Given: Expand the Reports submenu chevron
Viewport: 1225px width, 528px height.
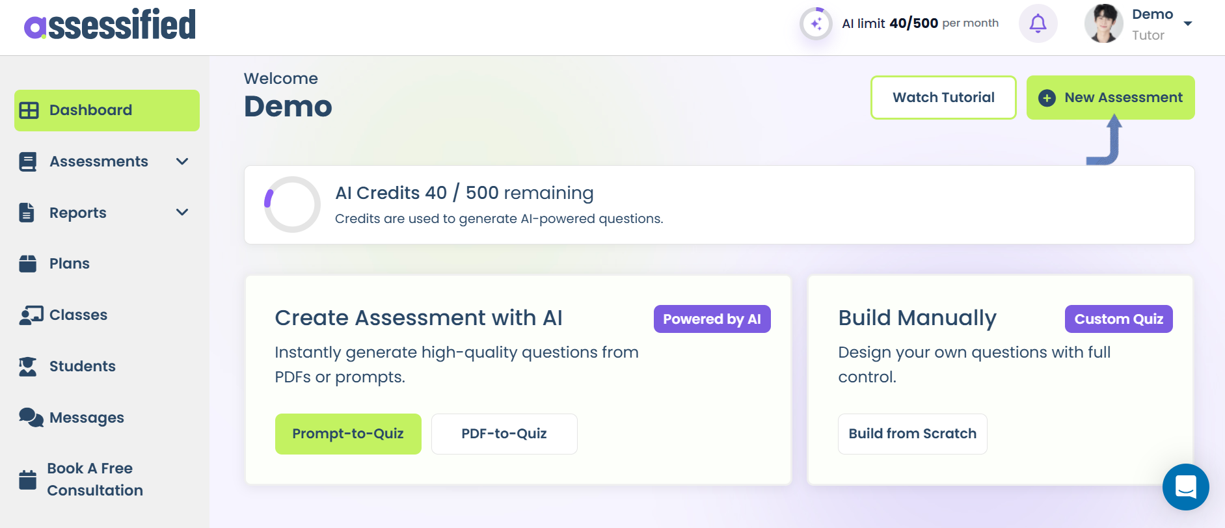Looking at the screenshot, I should 182,213.
